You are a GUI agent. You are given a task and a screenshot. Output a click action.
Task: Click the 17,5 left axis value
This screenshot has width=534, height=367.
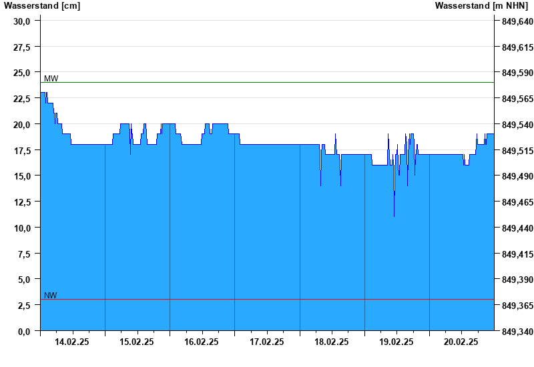[x=22, y=150]
